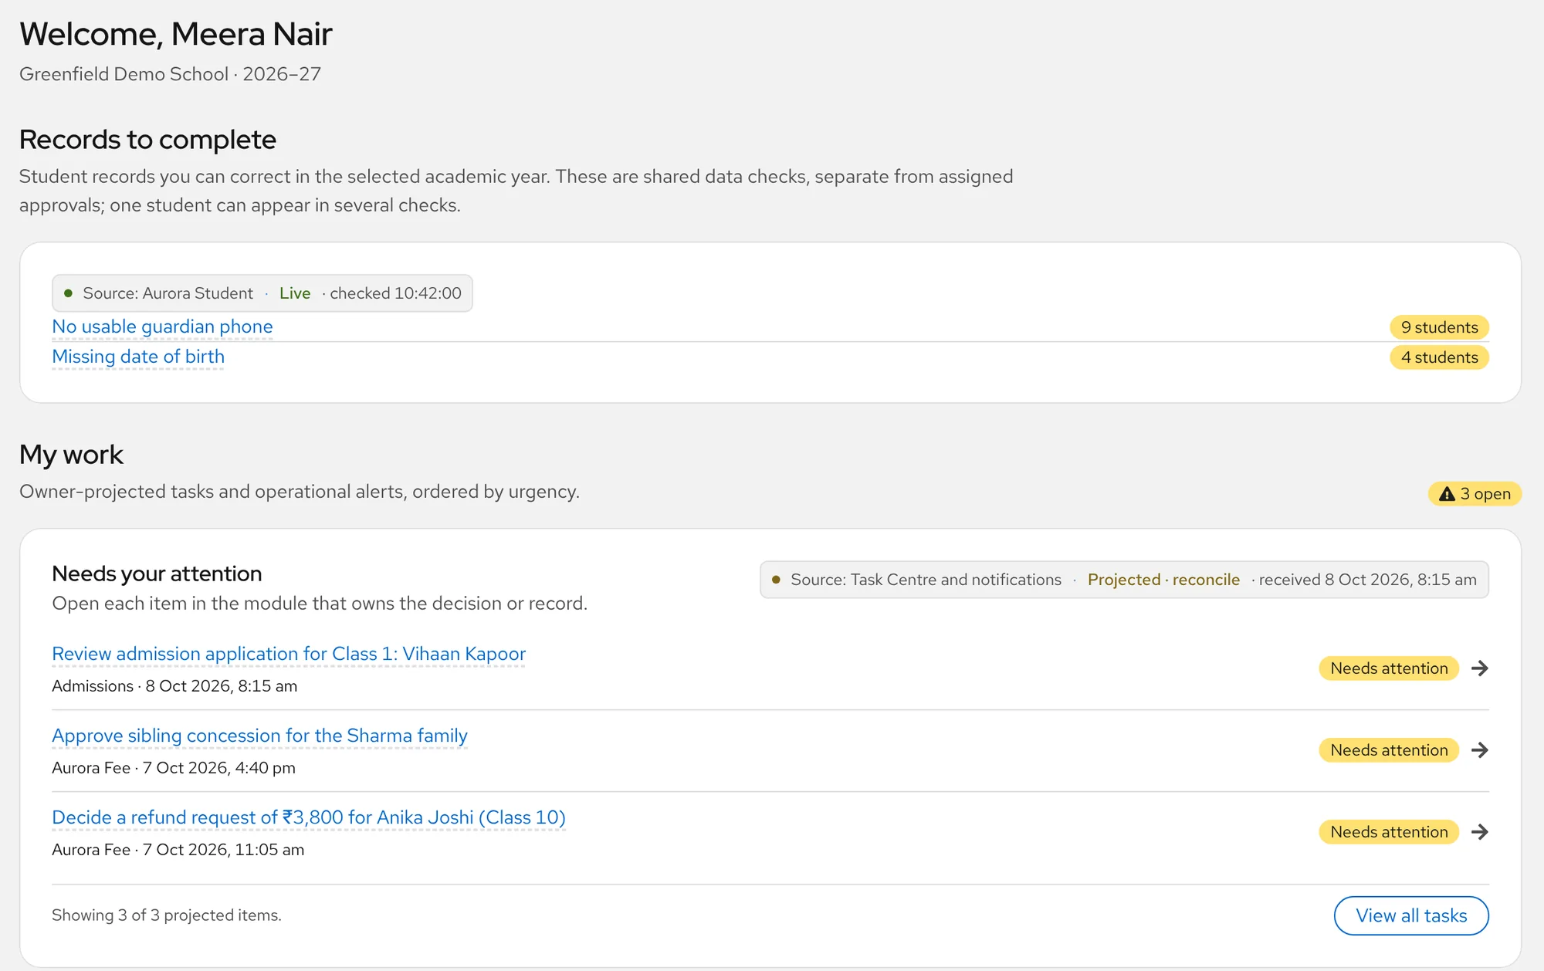Open Missing date of birth check
The height and width of the screenshot is (971, 1544).
(x=138, y=357)
